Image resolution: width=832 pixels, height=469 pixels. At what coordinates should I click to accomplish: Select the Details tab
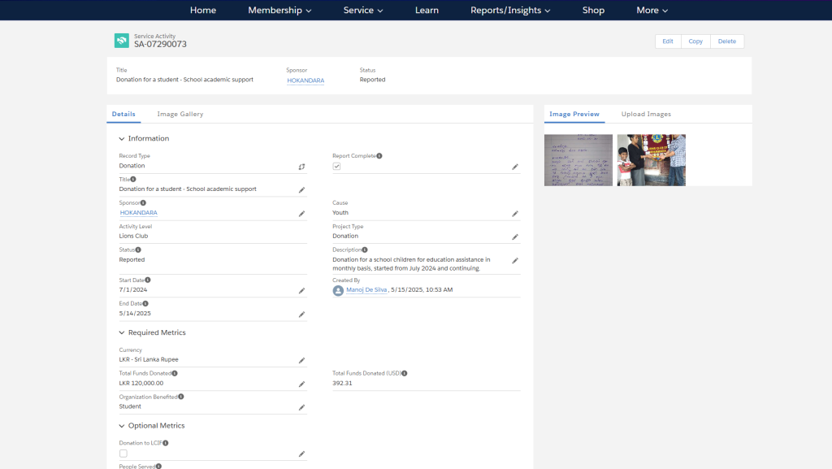tap(123, 114)
